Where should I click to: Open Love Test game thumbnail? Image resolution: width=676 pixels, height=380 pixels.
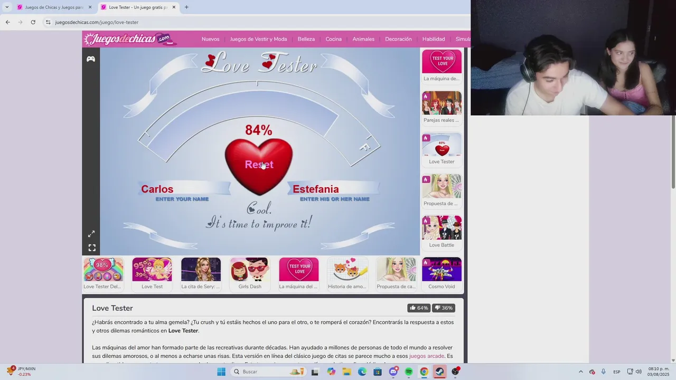(152, 274)
